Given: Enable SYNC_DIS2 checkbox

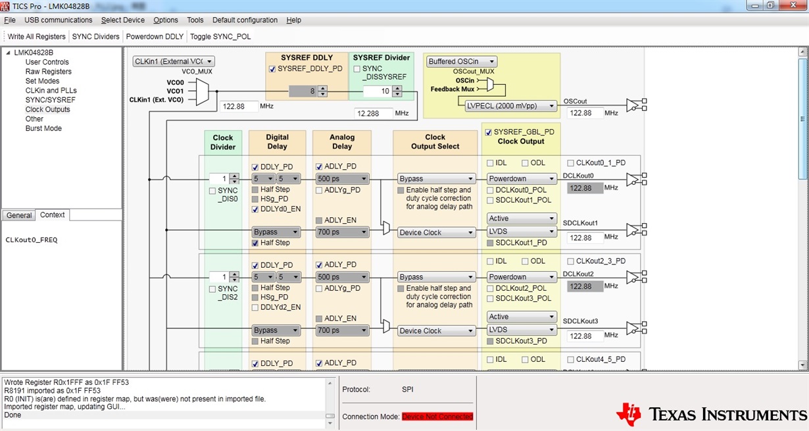Looking at the screenshot, I should coord(212,290).
